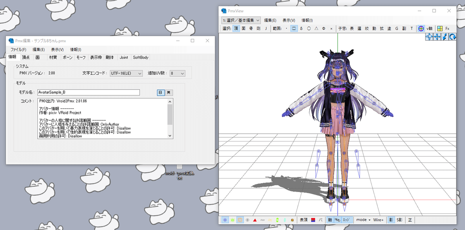This screenshot has height=230, width=465.
Task: Click the Wire+ button
Action: [378, 220]
